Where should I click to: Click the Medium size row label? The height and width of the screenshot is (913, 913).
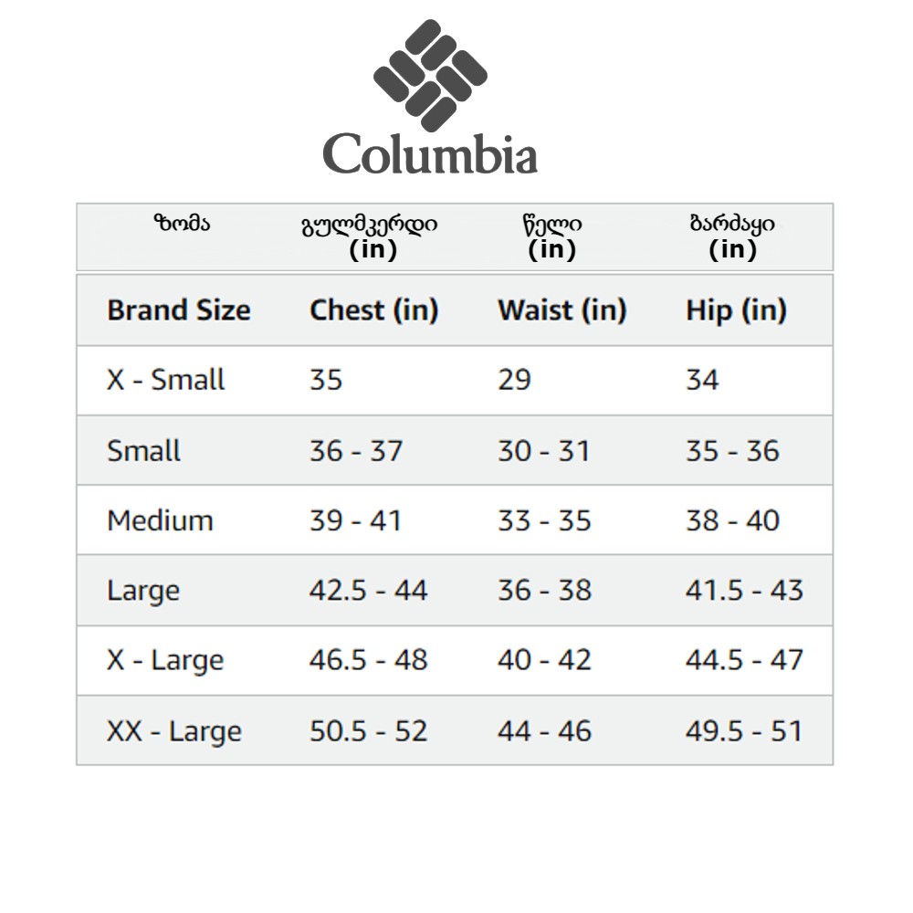[x=160, y=520]
